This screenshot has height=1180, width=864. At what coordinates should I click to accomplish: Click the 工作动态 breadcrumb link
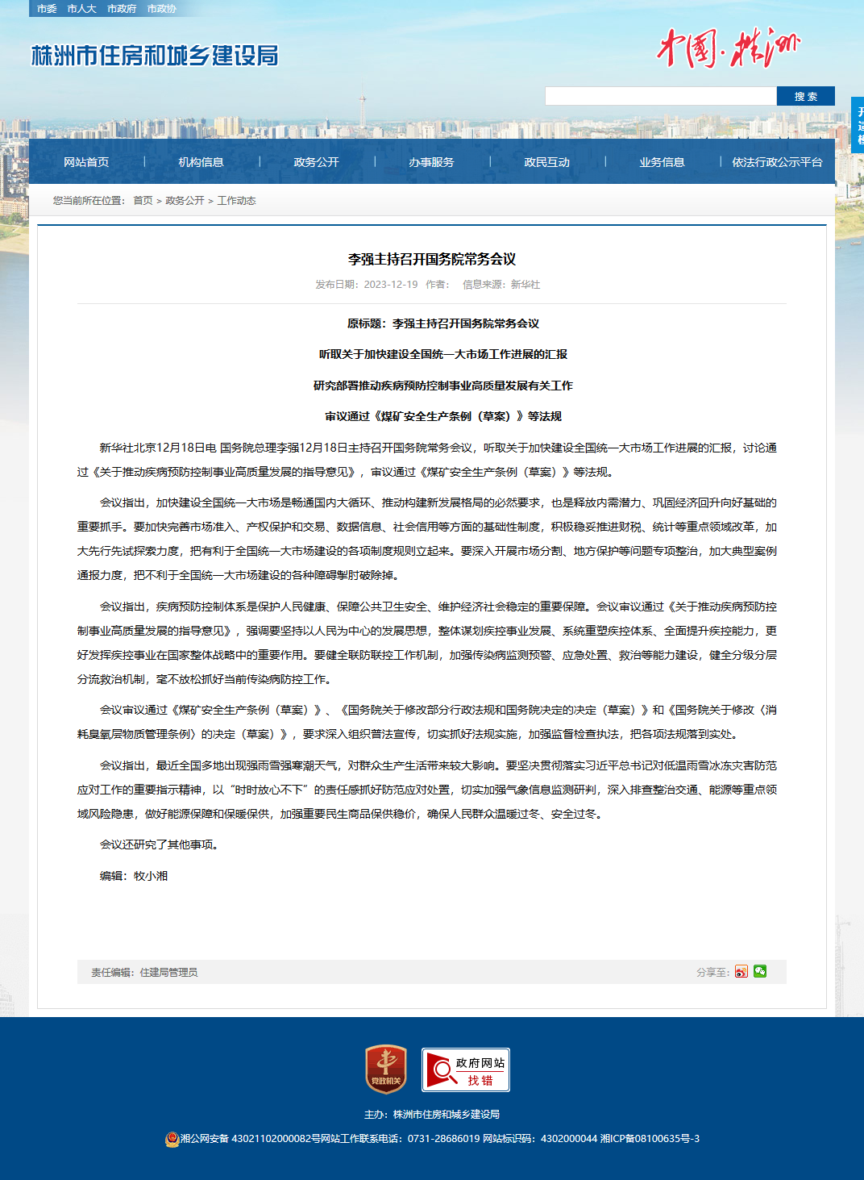click(x=236, y=201)
